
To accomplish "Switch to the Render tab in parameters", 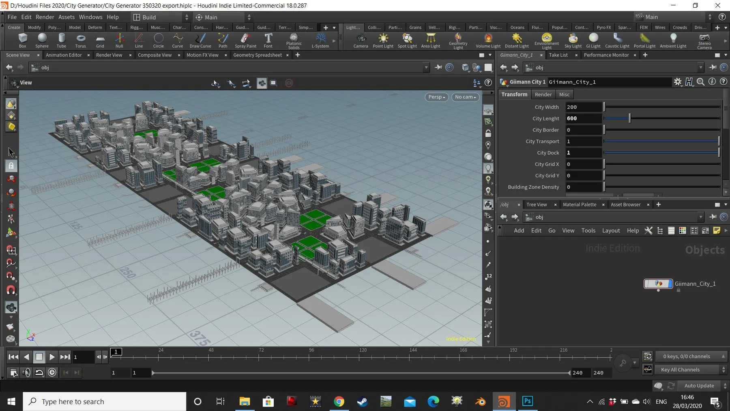I will click(543, 94).
